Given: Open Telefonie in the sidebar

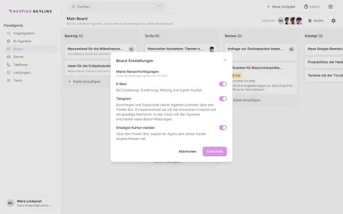Looking at the screenshot, I should coord(30,65).
